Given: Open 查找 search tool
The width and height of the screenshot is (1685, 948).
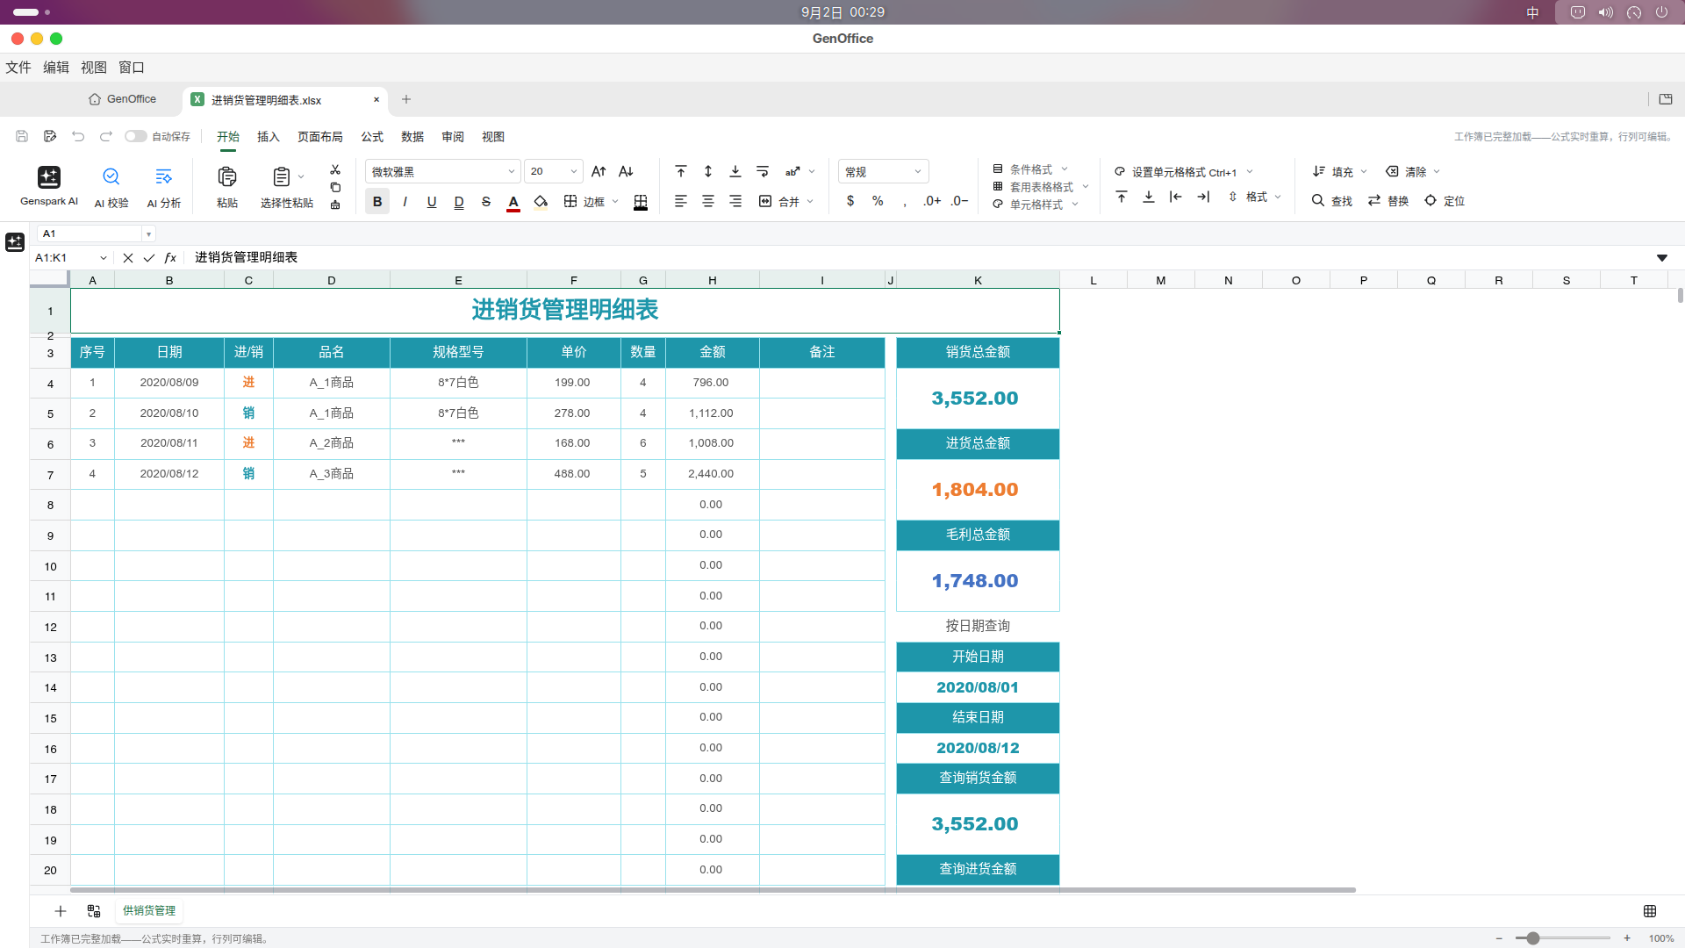Looking at the screenshot, I should [1331, 201].
